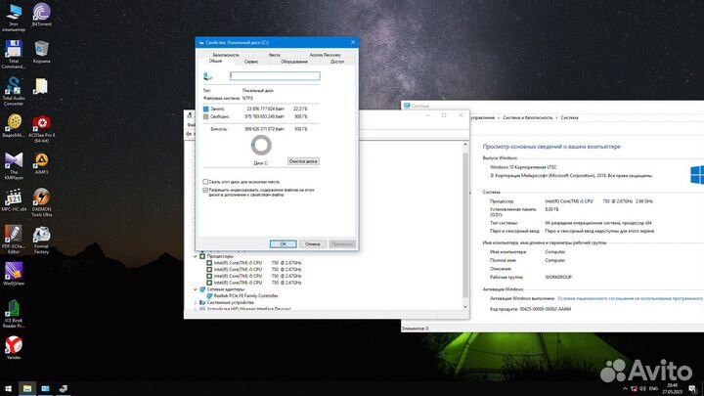Image resolution: width=704 pixels, height=396 pixels.
Task: Maximize the Device Manager window
Action: coord(444,115)
